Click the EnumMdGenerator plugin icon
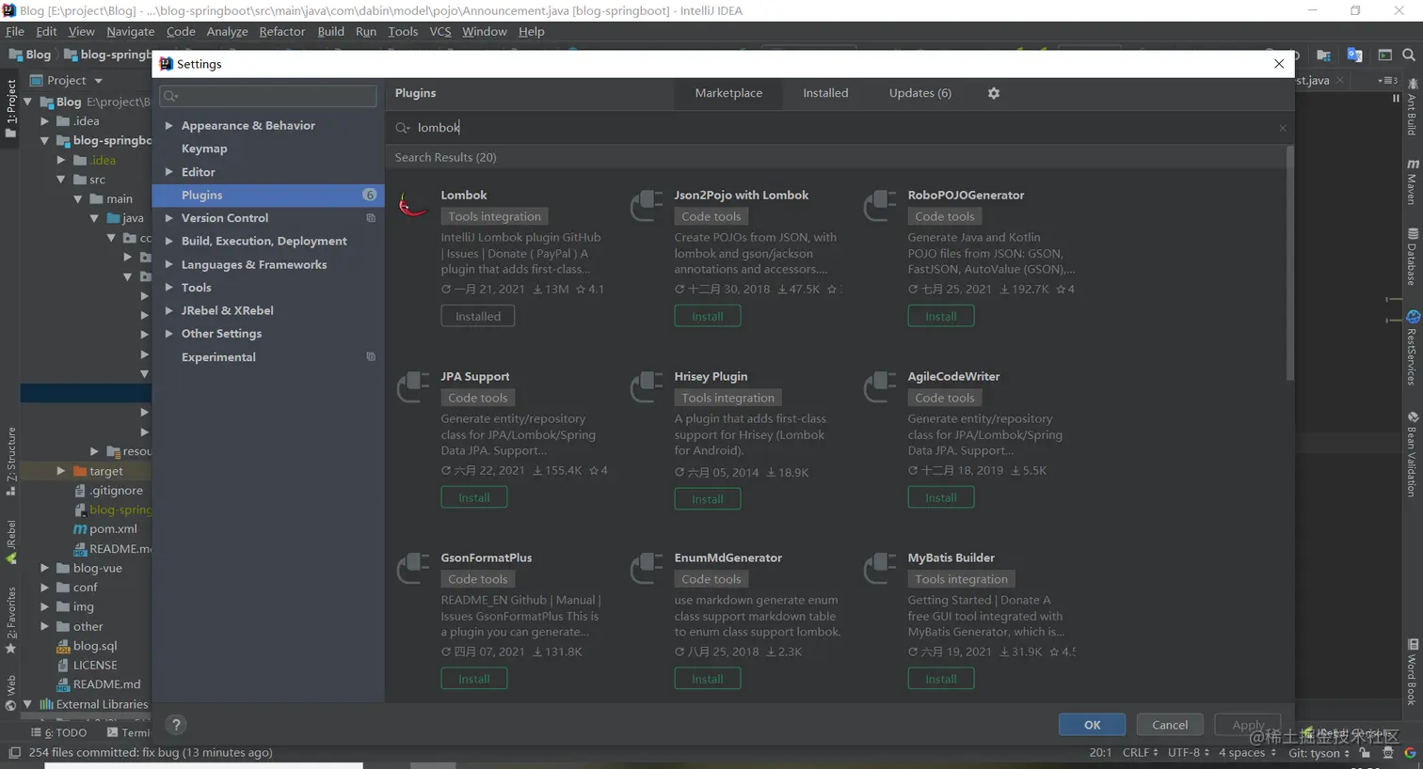The width and height of the screenshot is (1423, 769). pyautogui.click(x=646, y=567)
